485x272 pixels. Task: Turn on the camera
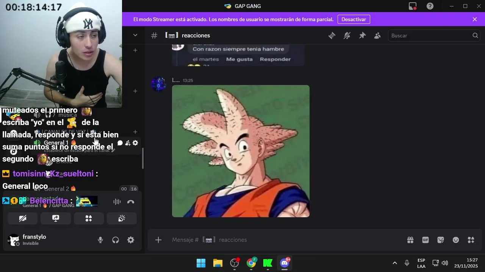[x=23, y=218]
